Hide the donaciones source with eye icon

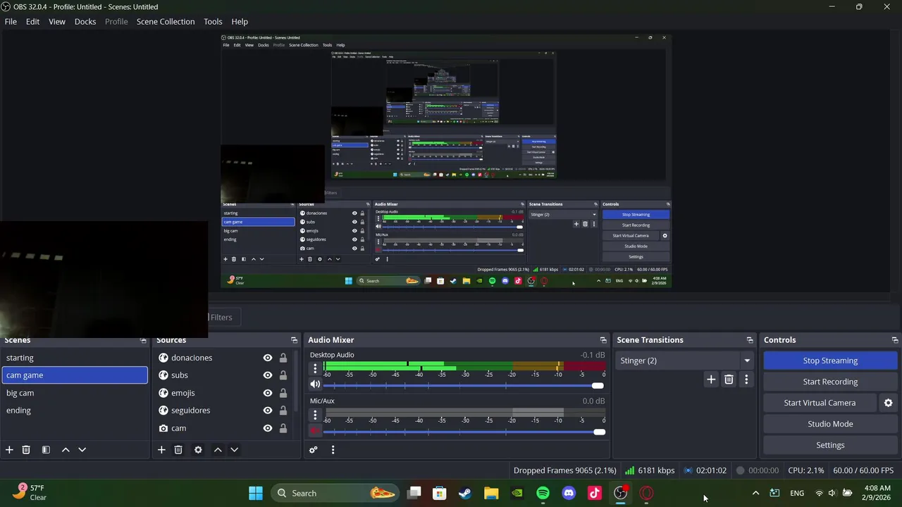pyautogui.click(x=268, y=358)
